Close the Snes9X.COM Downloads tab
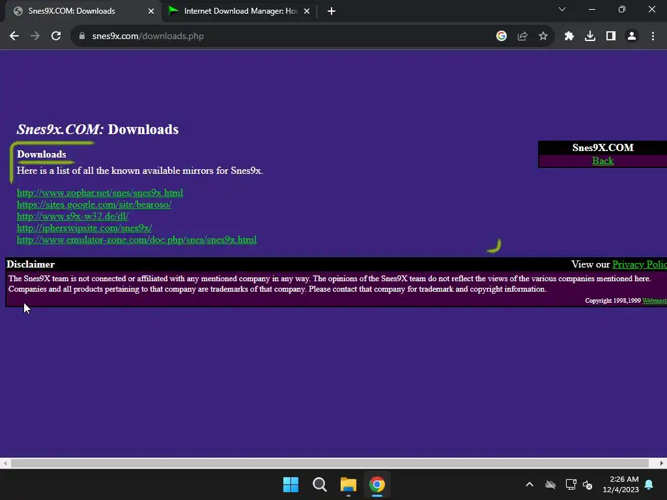Screen dimensions: 667x500 [x=151, y=11]
